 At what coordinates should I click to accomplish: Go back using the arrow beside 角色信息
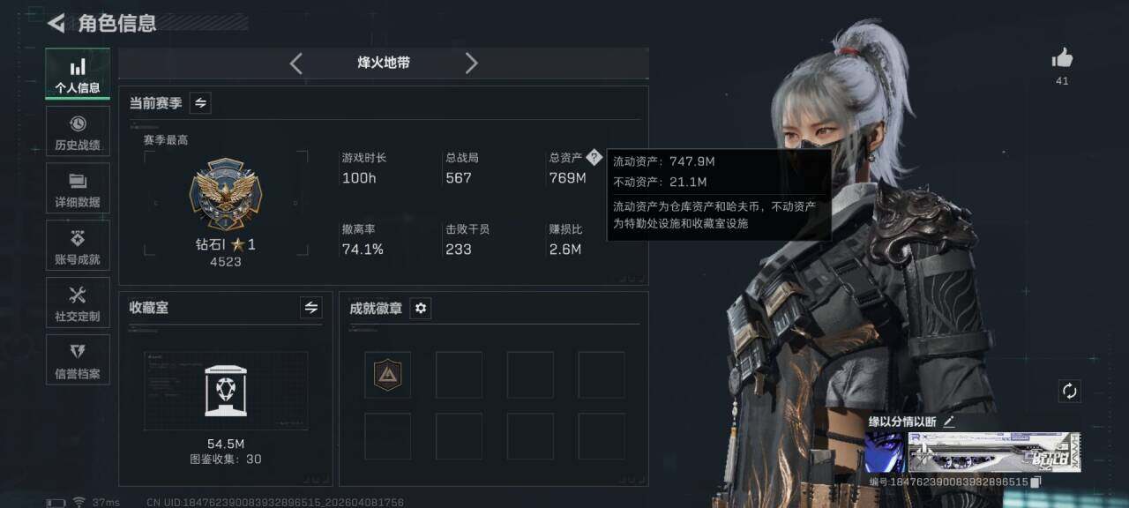pyautogui.click(x=56, y=23)
